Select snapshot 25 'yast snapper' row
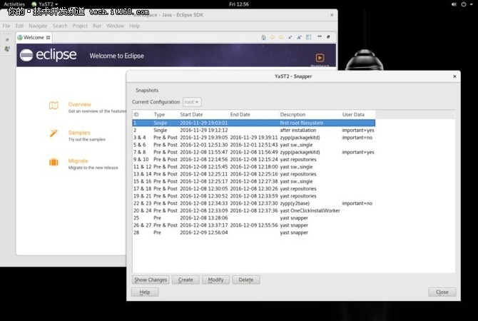 [x=254, y=218]
